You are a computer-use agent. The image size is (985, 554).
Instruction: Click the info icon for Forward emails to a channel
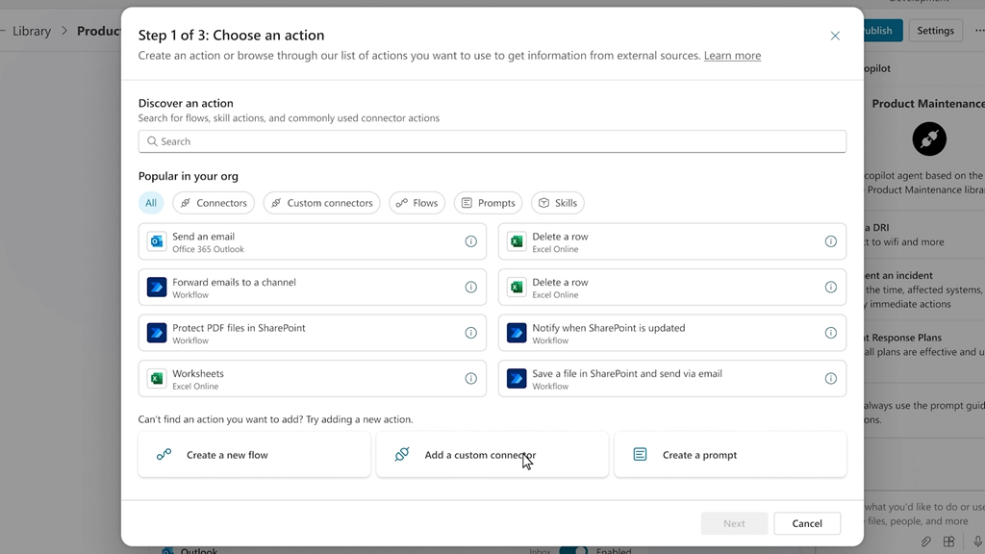click(471, 288)
